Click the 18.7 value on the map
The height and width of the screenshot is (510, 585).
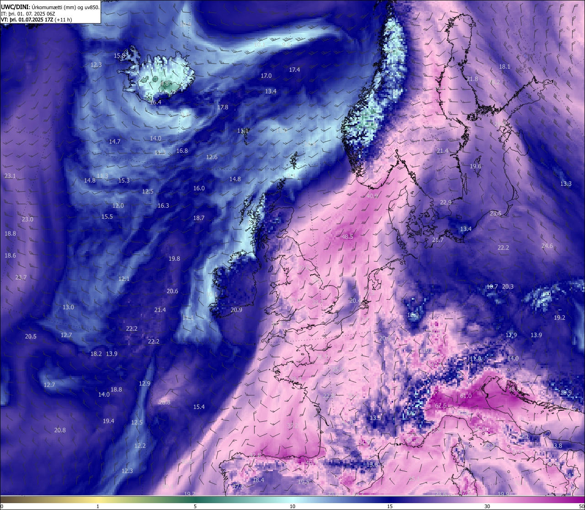pos(199,218)
